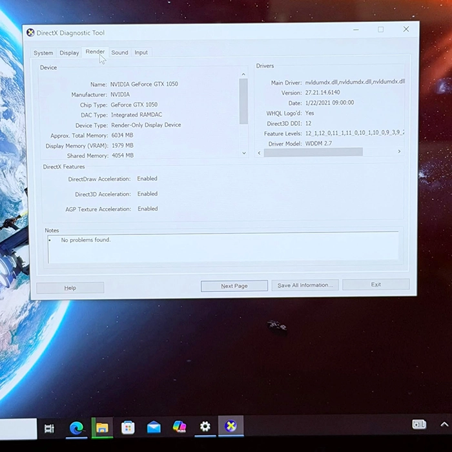
Task: Click the Feature Levels value text
Action: tap(354, 133)
